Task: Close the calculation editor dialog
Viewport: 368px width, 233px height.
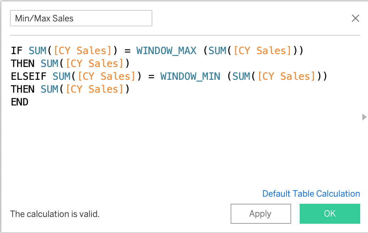Action: (355, 18)
